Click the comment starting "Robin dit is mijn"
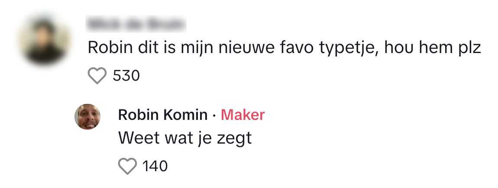Viewport: 498px width, 188px height. coord(284,48)
